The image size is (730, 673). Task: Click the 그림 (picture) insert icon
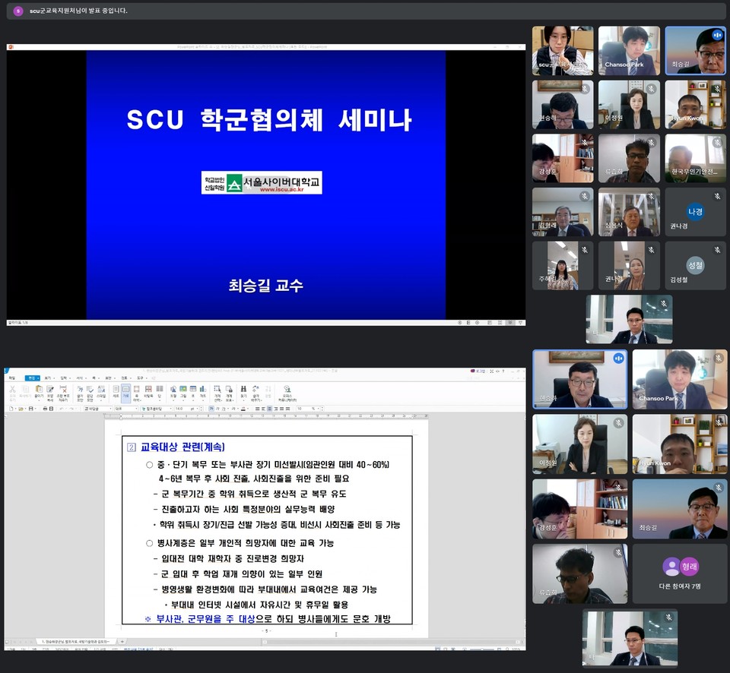coord(183,390)
